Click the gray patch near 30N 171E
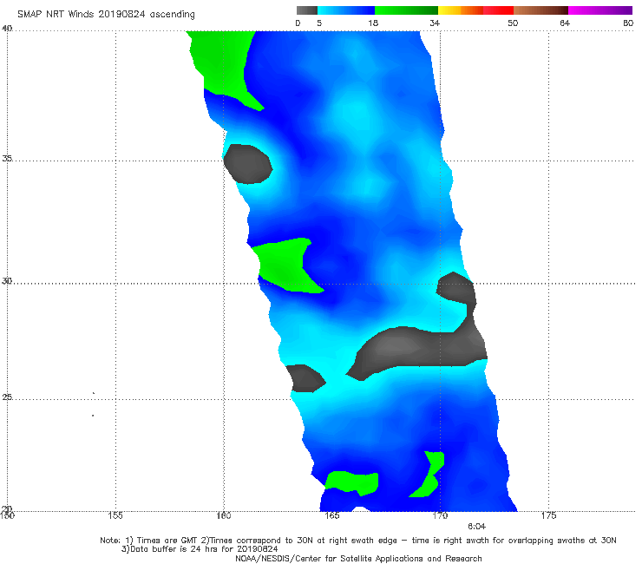 tap(456, 289)
